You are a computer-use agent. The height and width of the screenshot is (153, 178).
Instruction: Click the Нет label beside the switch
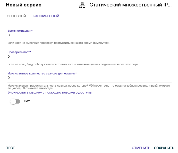tap(27, 101)
